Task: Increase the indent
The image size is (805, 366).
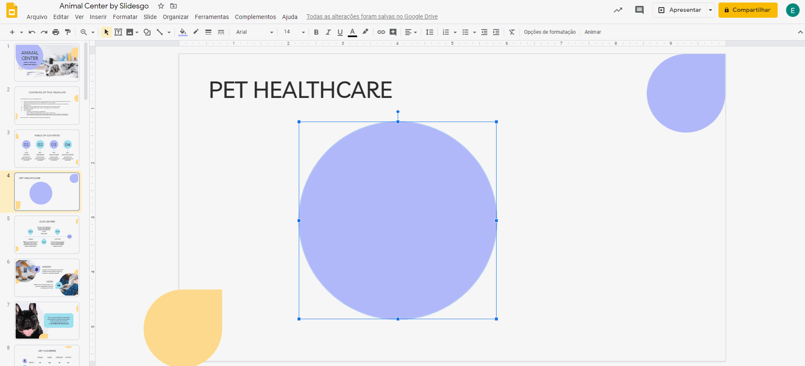Action: tap(496, 32)
